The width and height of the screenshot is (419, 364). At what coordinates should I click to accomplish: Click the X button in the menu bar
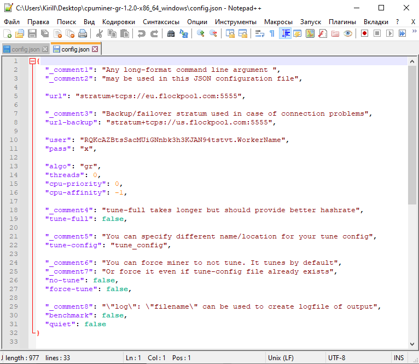413,22
